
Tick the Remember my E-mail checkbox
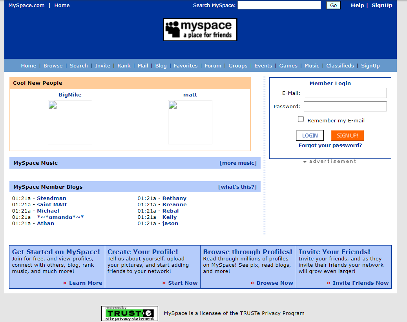click(x=301, y=119)
